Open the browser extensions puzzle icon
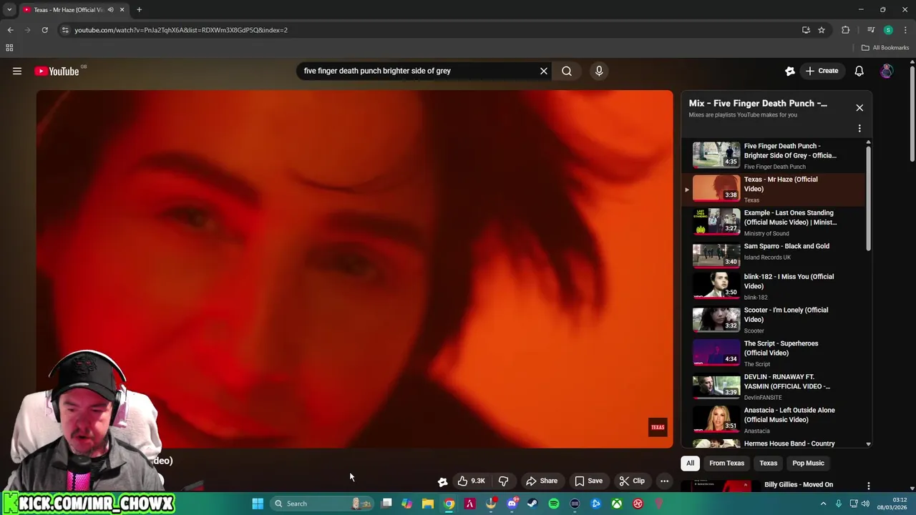 tap(846, 30)
